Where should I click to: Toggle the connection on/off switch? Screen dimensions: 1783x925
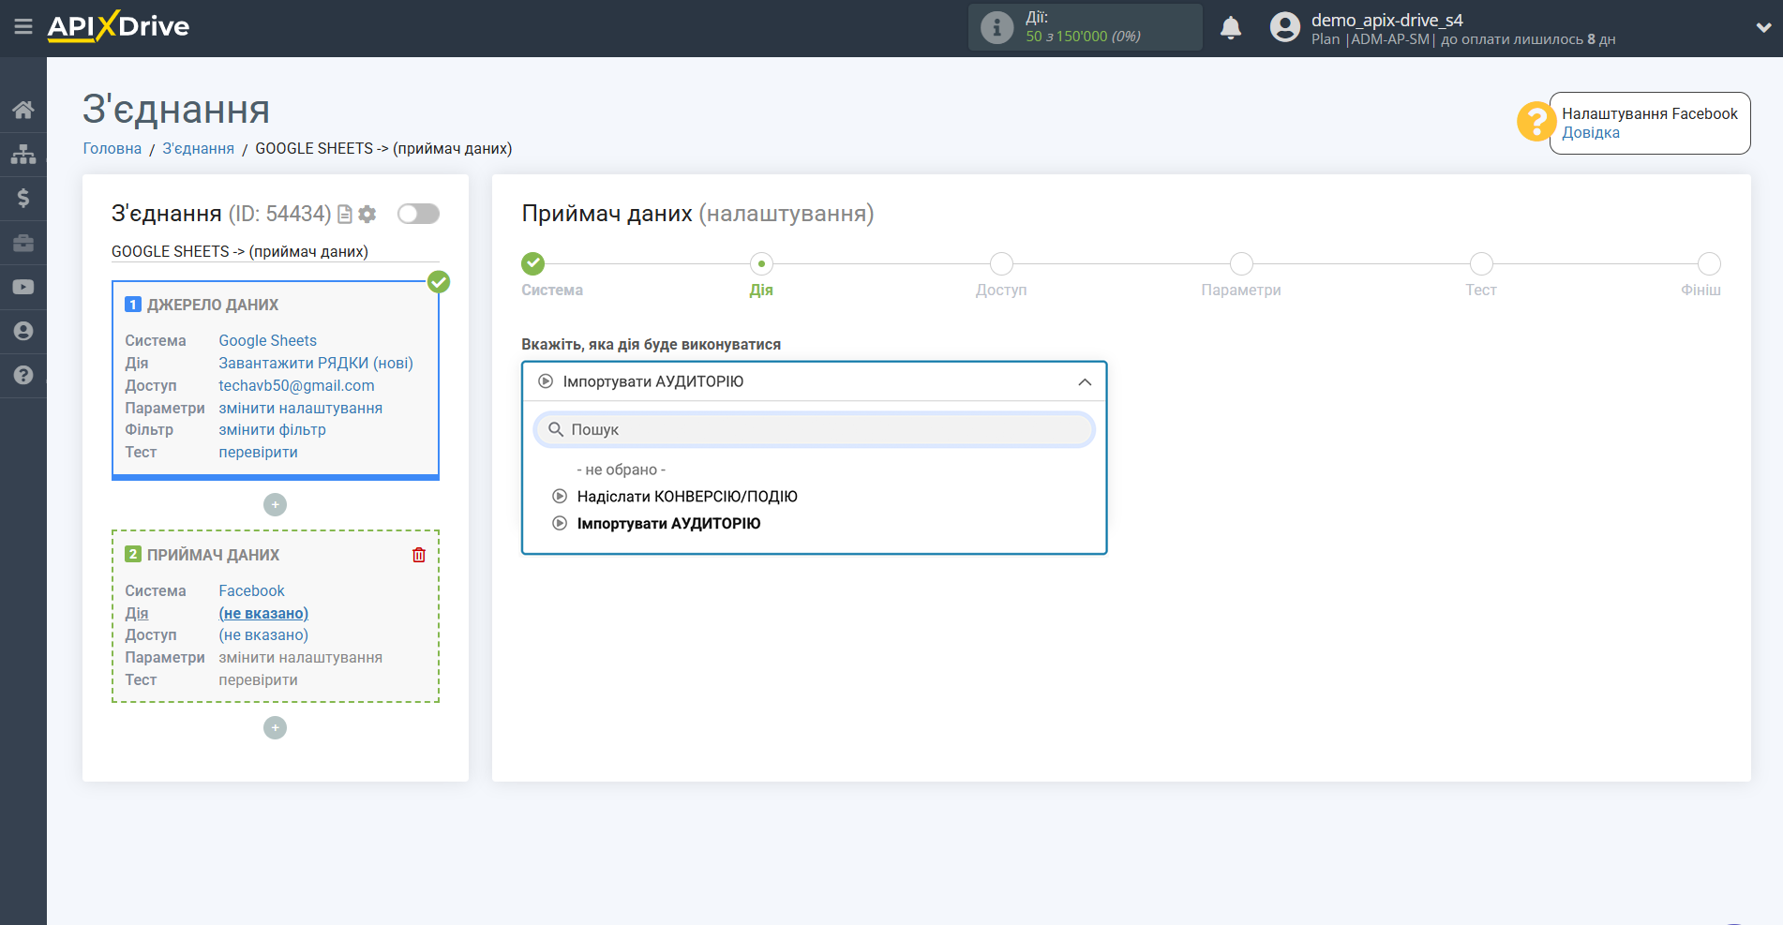(418, 214)
